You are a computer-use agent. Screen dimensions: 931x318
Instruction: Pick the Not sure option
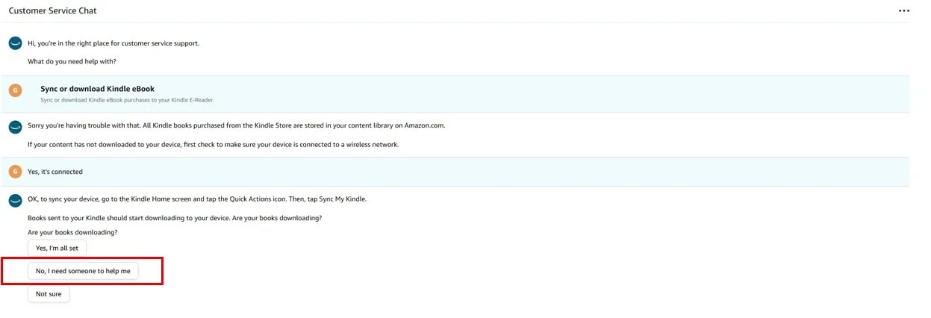[49, 294]
